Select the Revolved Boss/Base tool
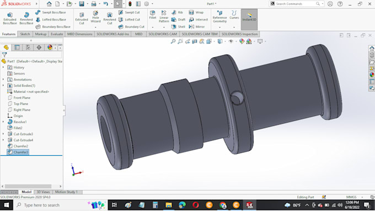 [26, 18]
